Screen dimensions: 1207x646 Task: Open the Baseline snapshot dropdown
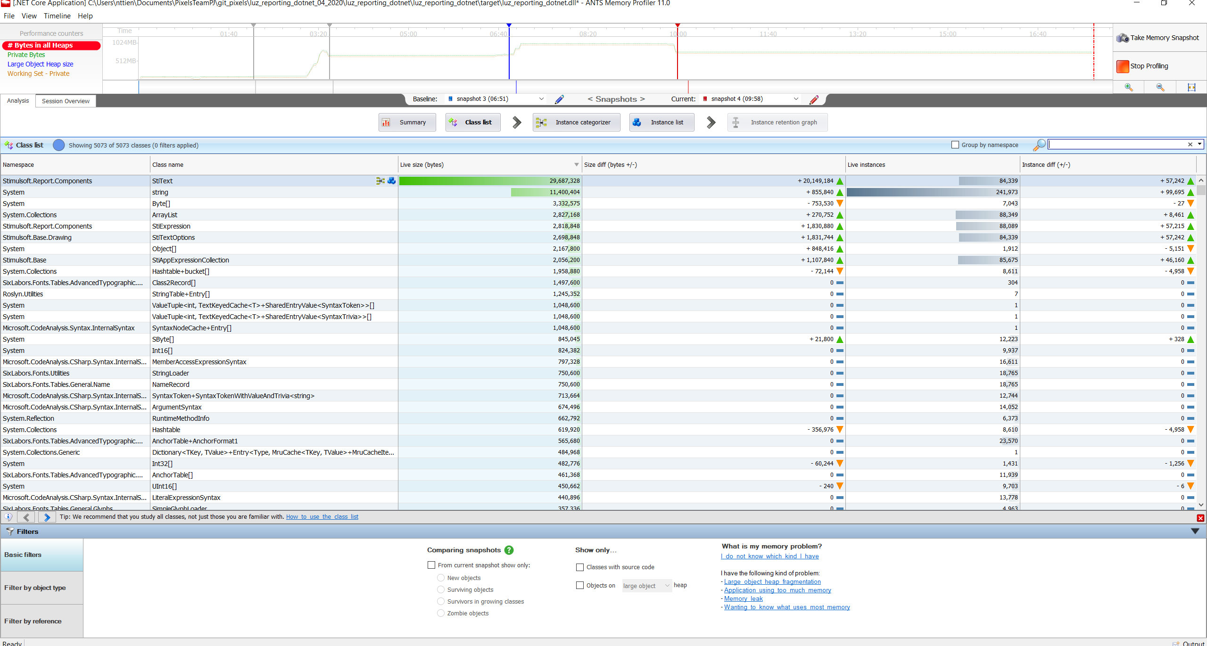[x=496, y=99]
